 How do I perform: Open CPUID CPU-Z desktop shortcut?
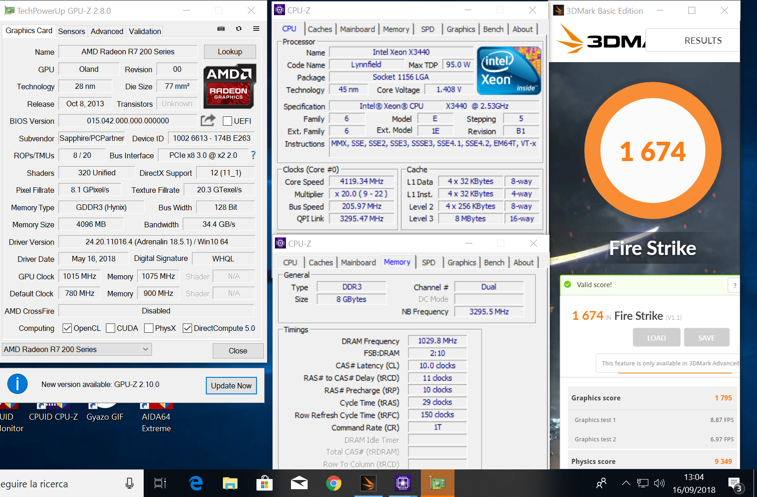53,413
